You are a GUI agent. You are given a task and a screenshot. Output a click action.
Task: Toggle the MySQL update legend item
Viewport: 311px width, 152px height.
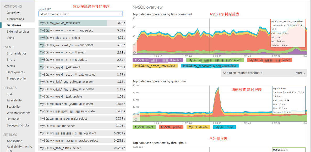click(171, 127)
